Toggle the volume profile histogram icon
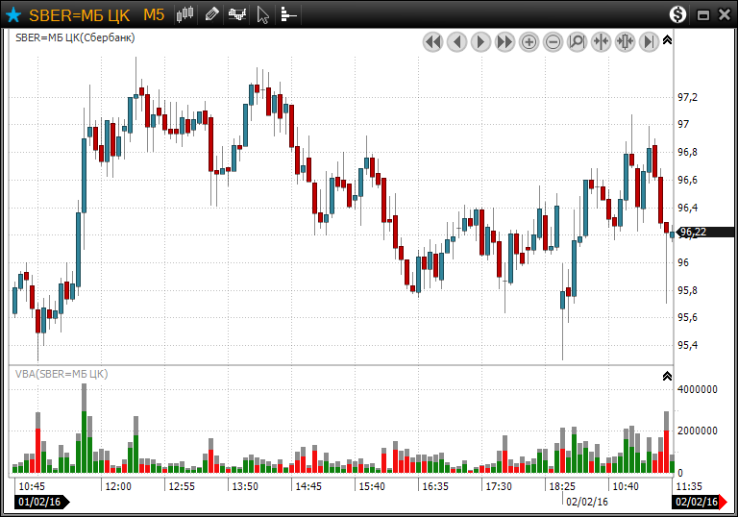The image size is (738, 517). tap(288, 14)
